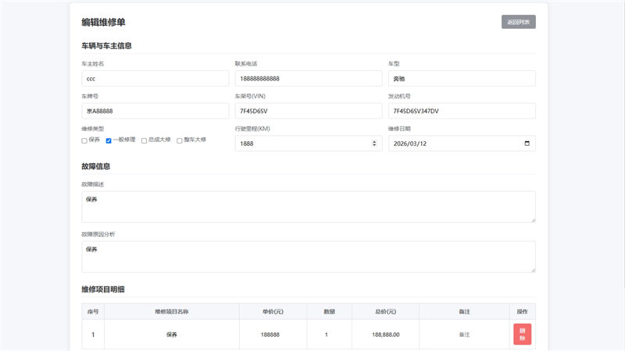Image resolution: width=625 pixels, height=351 pixels.
Task: Click the 备注 cell in row 1
Action: (x=464, y=335)
